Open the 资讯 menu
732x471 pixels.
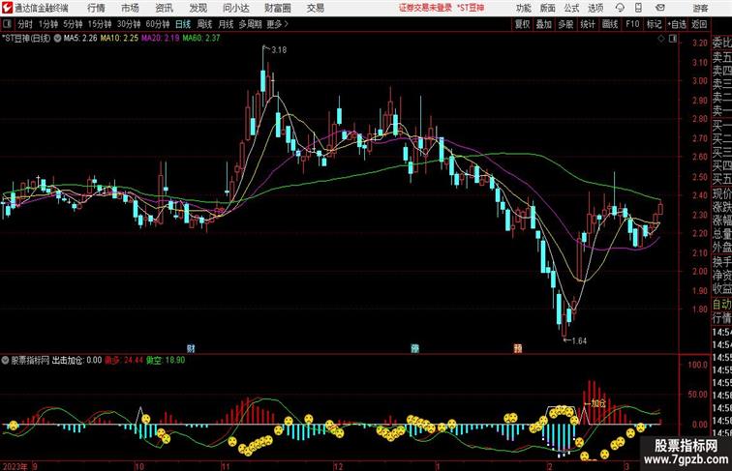click(x=165, y=8)
